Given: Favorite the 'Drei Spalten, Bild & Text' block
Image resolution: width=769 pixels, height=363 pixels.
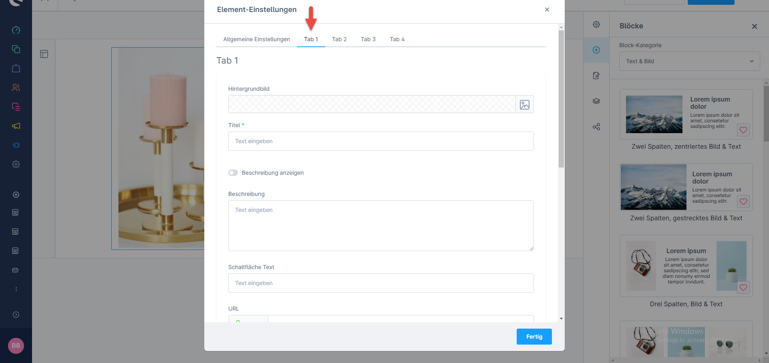Looking at the screenshot, I should 743,287.
